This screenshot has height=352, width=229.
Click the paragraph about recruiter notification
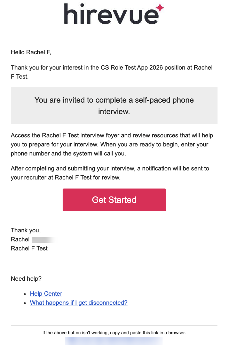[110, 173]
